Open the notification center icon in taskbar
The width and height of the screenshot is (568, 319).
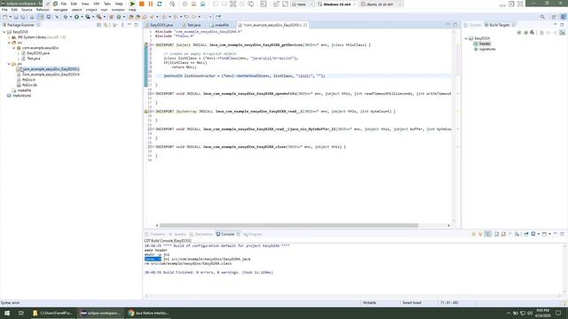point(558,313)
